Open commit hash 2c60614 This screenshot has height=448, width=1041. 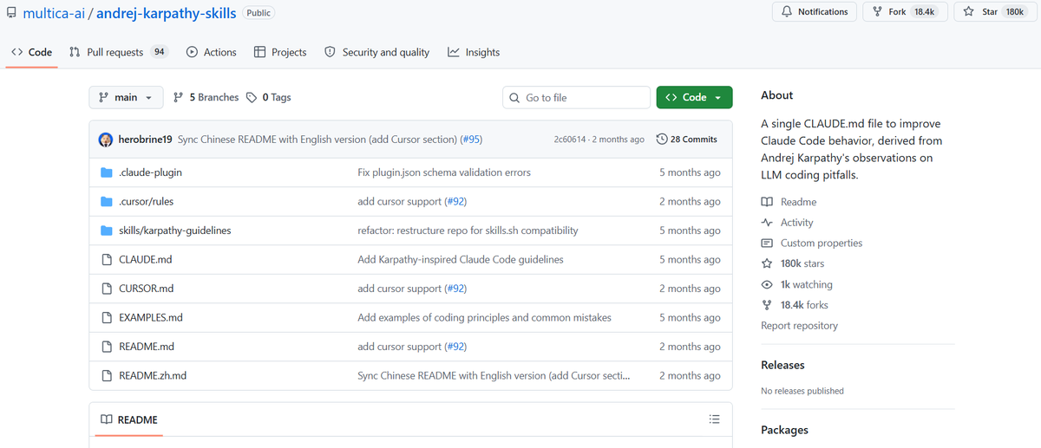(x=570, y=140)
